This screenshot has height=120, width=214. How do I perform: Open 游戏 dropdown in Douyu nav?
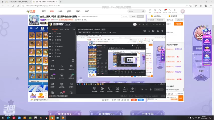pyautogui.click(x=78, y=11)
